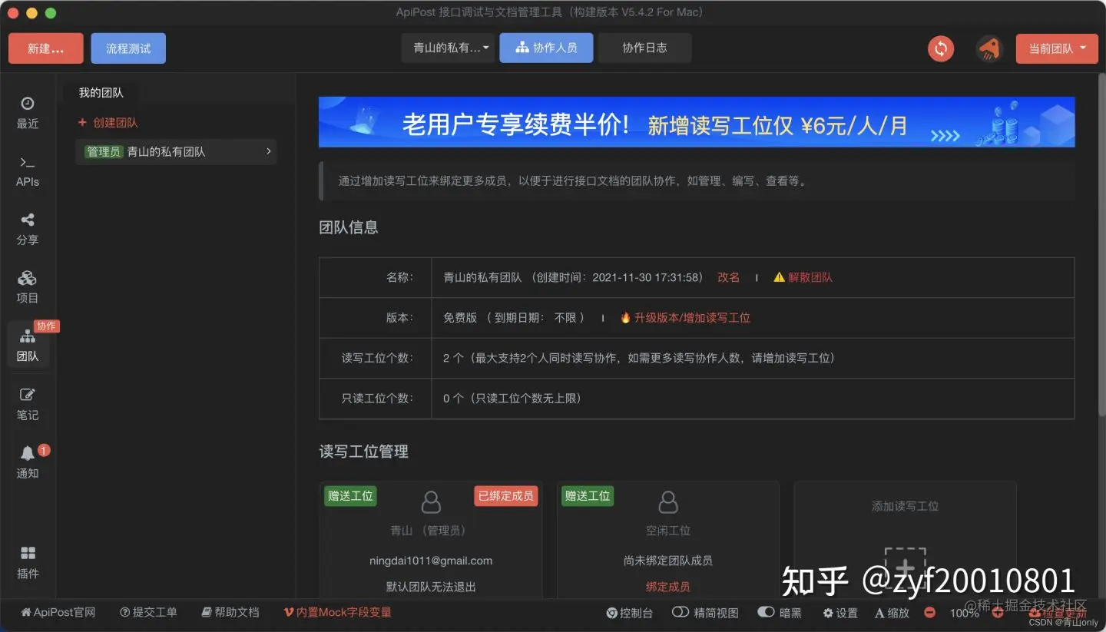Click the 青山 member avatar icon

pos(431,502)
